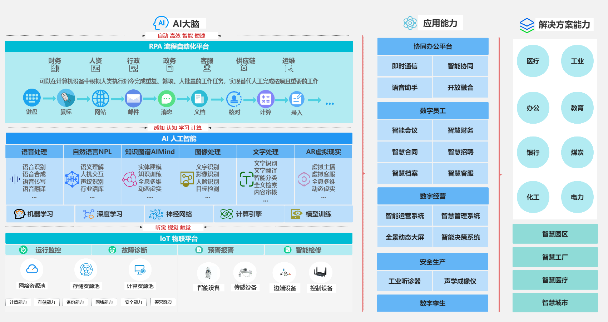The width and height of the screenshot is (608, 322).
Task: Open the 语音处理 column header
Action: (x=34, y=152)
